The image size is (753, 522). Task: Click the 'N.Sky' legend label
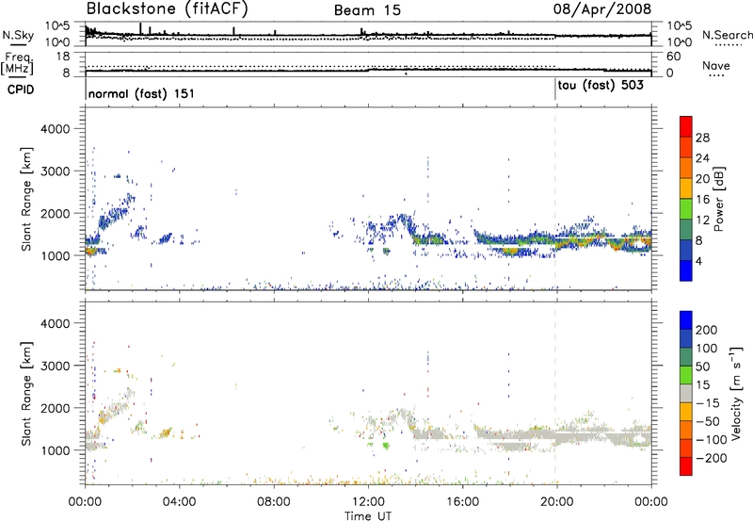tap(18, 35)
